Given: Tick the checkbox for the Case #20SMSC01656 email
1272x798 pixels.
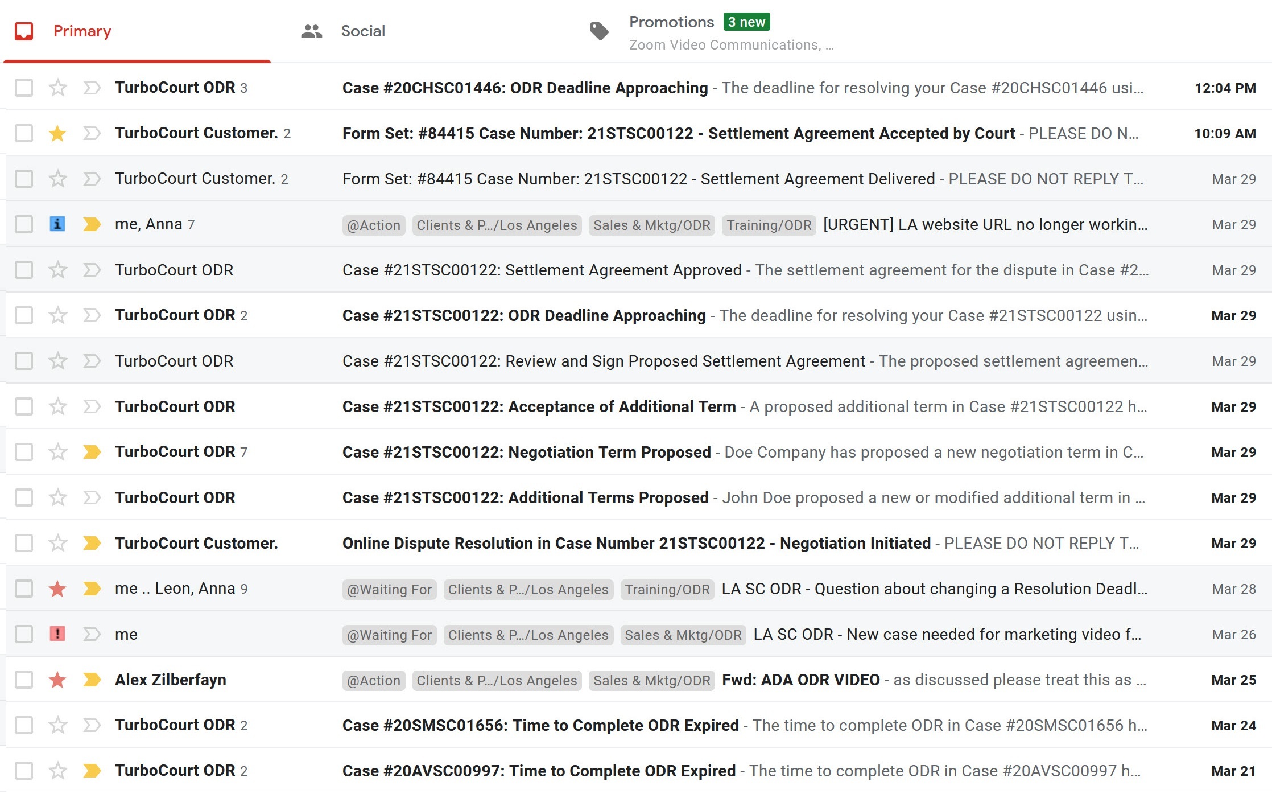Looking at the screenshot, I should tap(24, 725).
